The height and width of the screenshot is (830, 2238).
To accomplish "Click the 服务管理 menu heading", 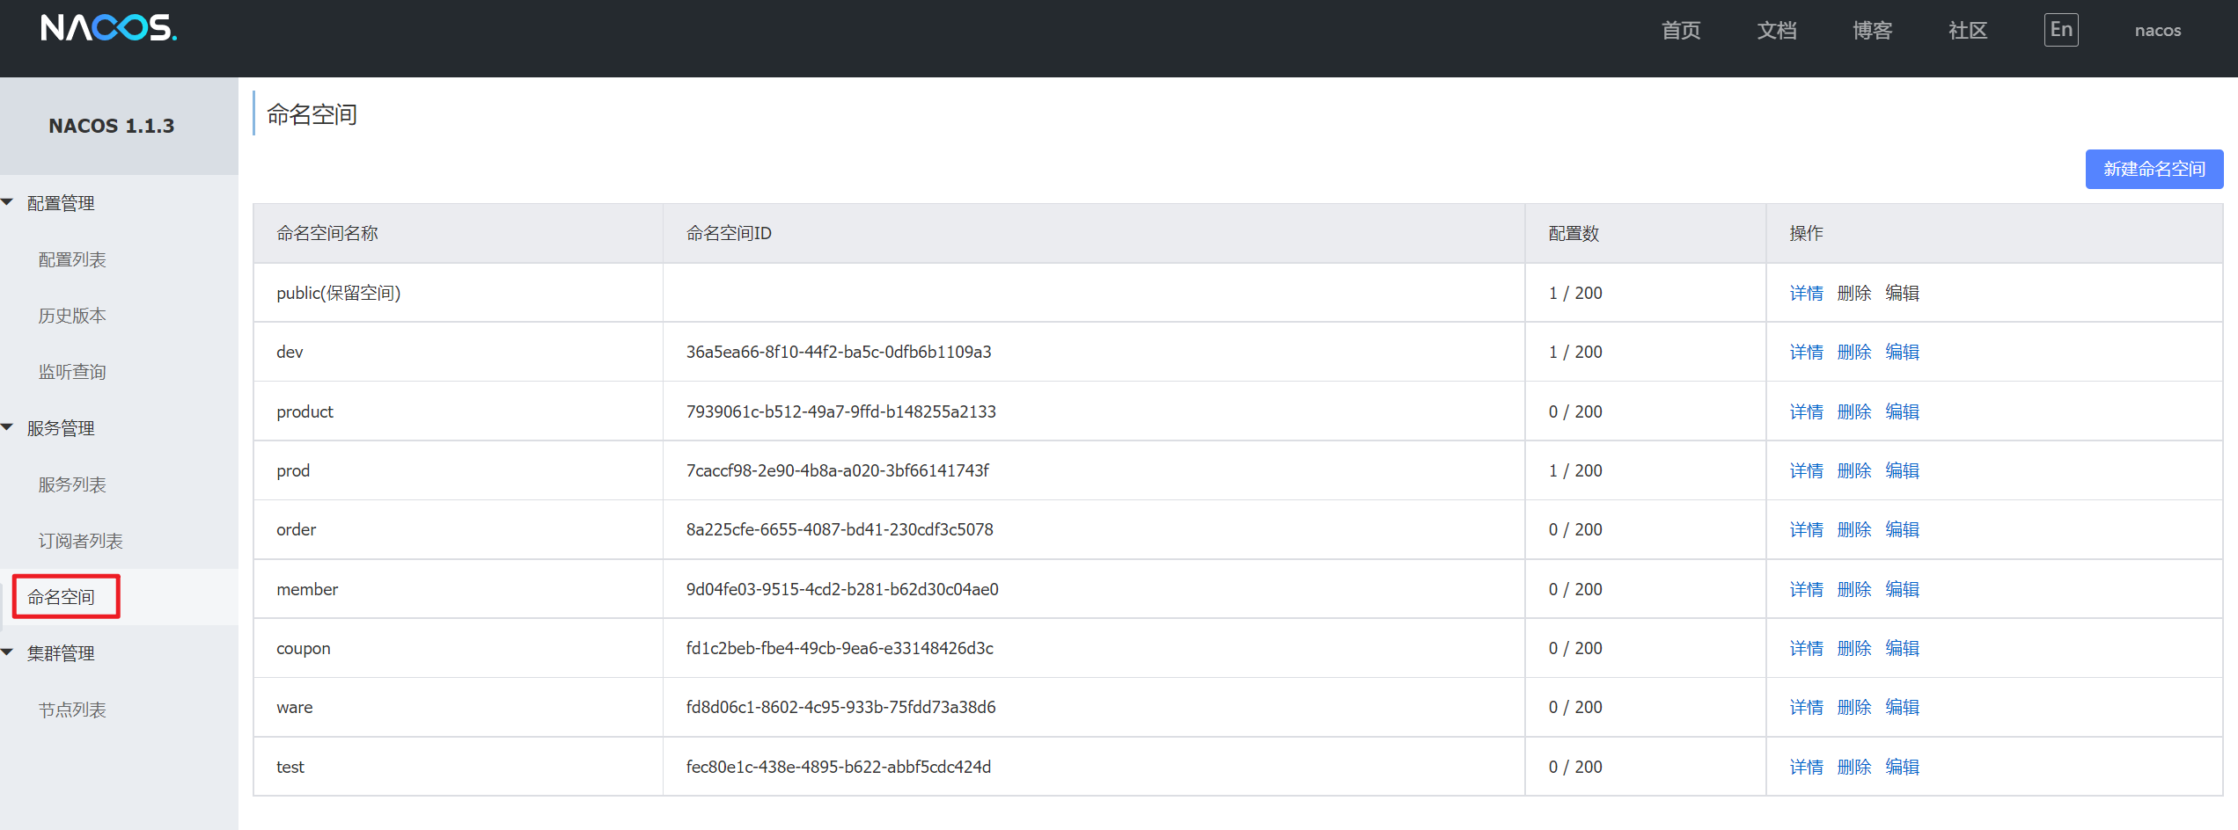I will [61, 428].
